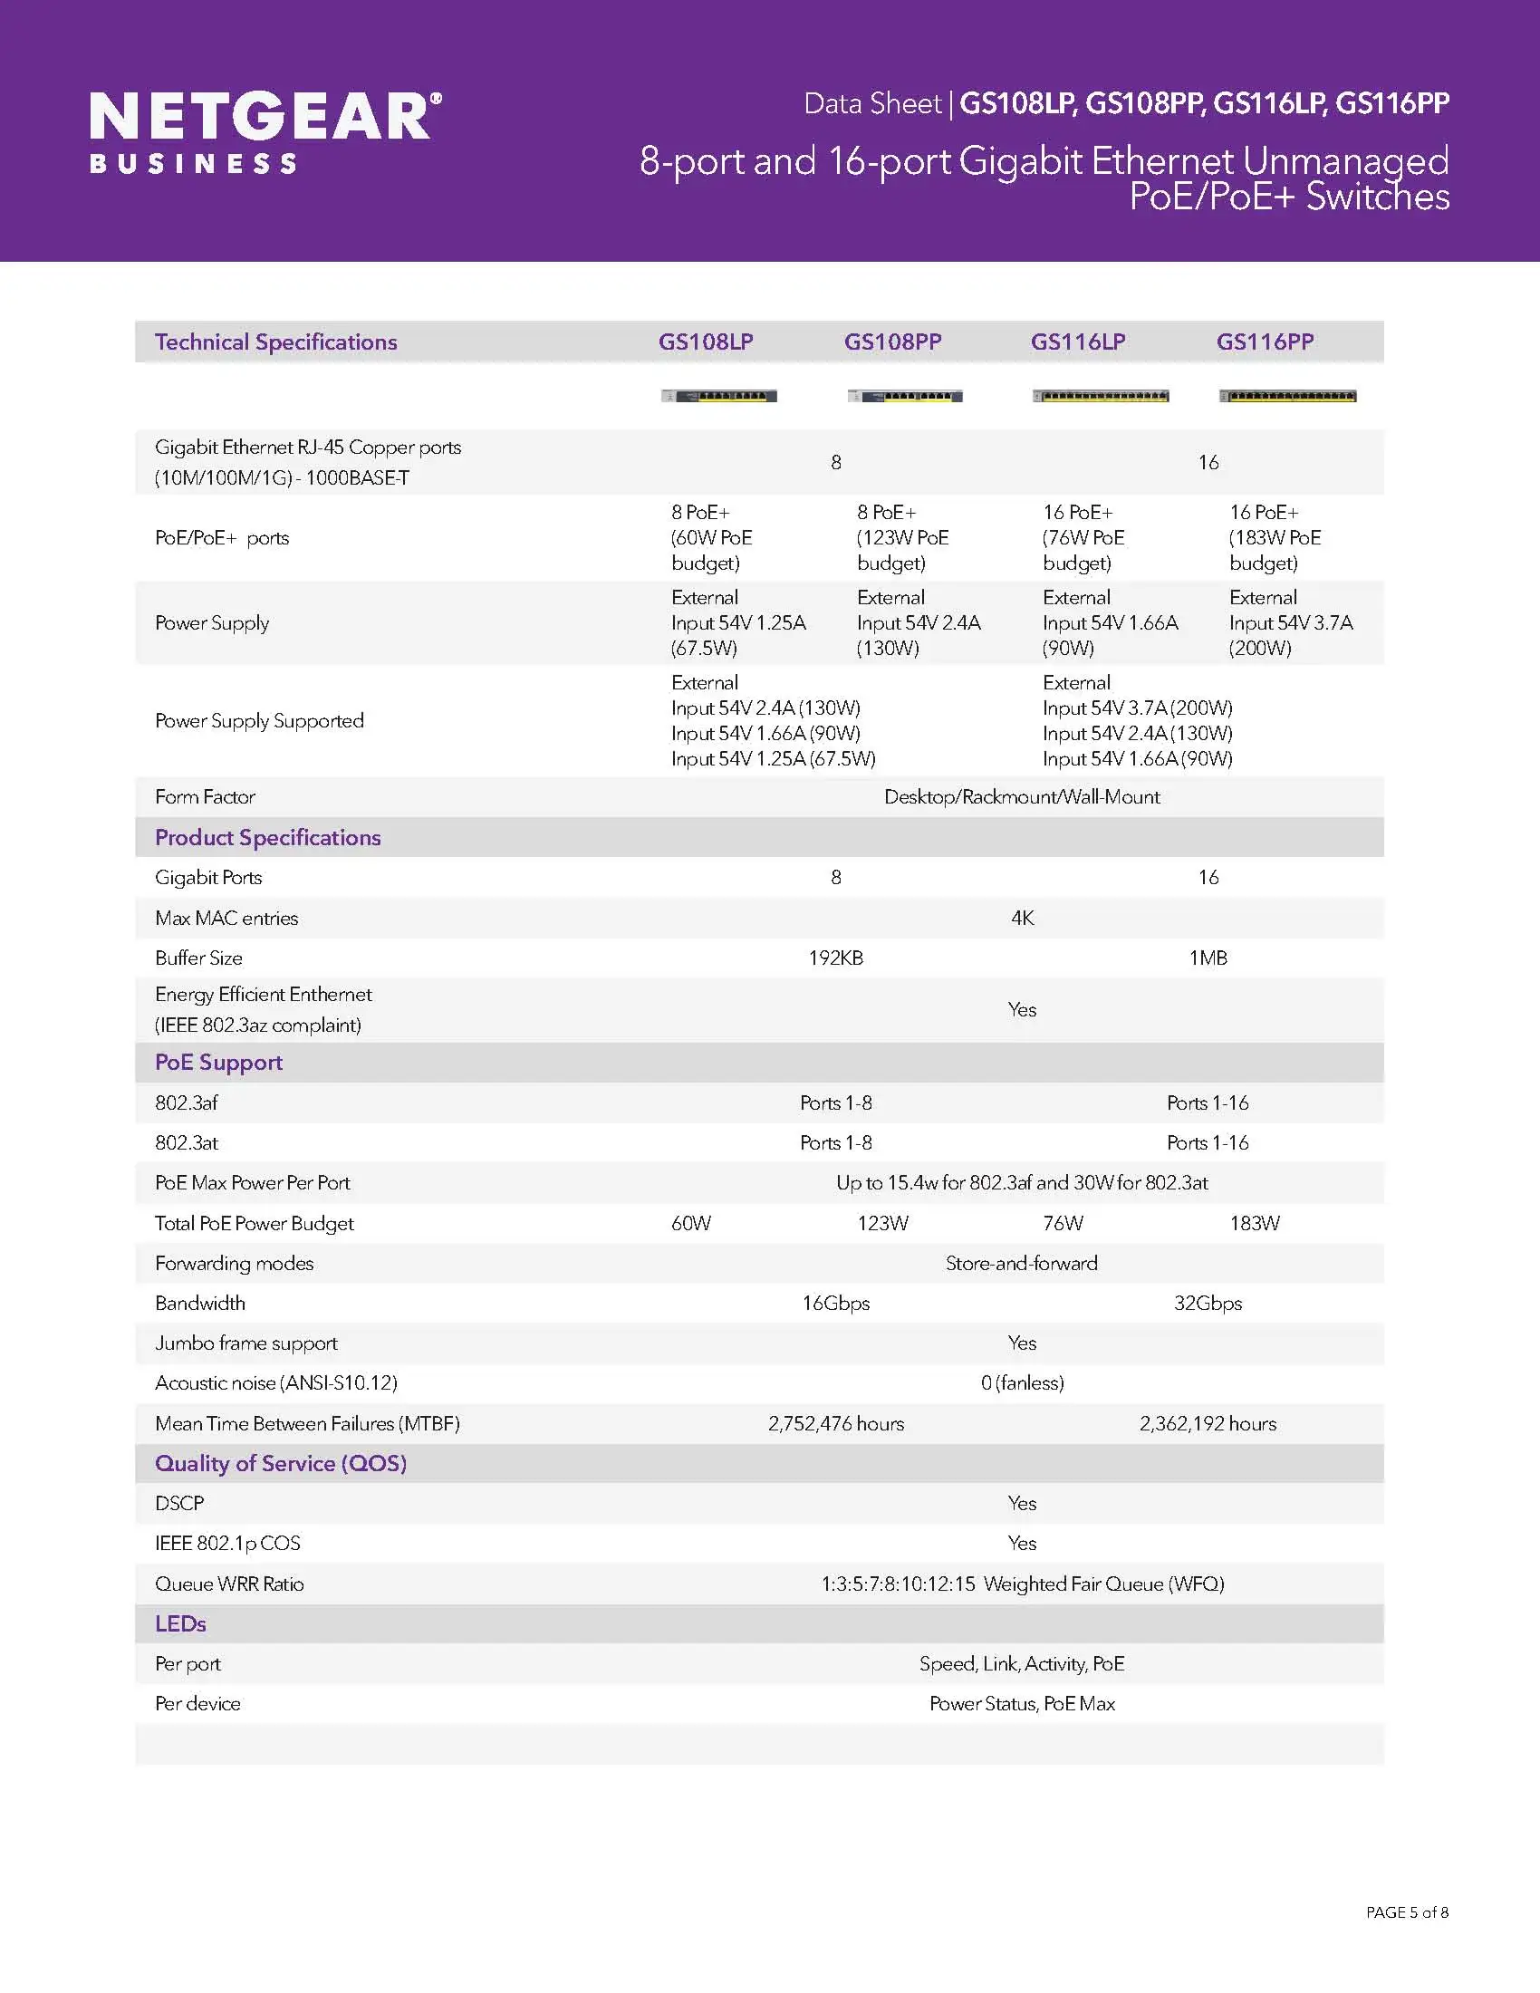Click the GS116LP switch product image
This screenshot has height=1993, width=1540.
coord(1101,396)
